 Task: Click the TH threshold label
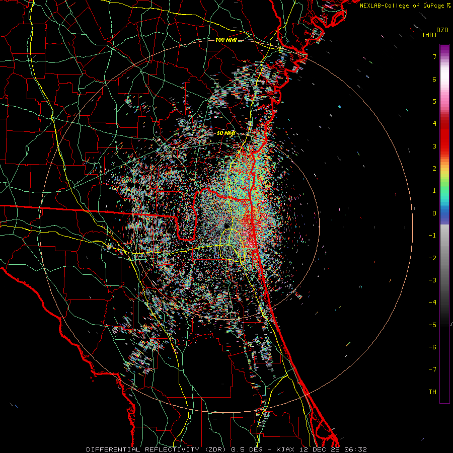click(432, 392)
